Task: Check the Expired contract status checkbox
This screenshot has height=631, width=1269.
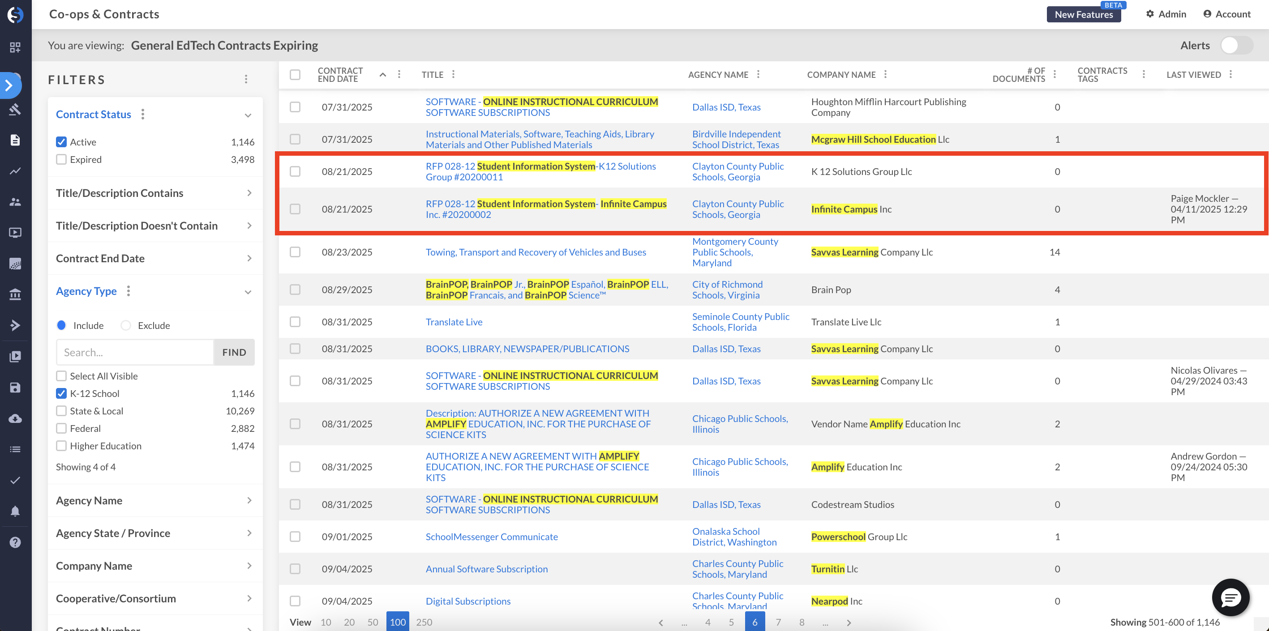Action: [61, 159]
